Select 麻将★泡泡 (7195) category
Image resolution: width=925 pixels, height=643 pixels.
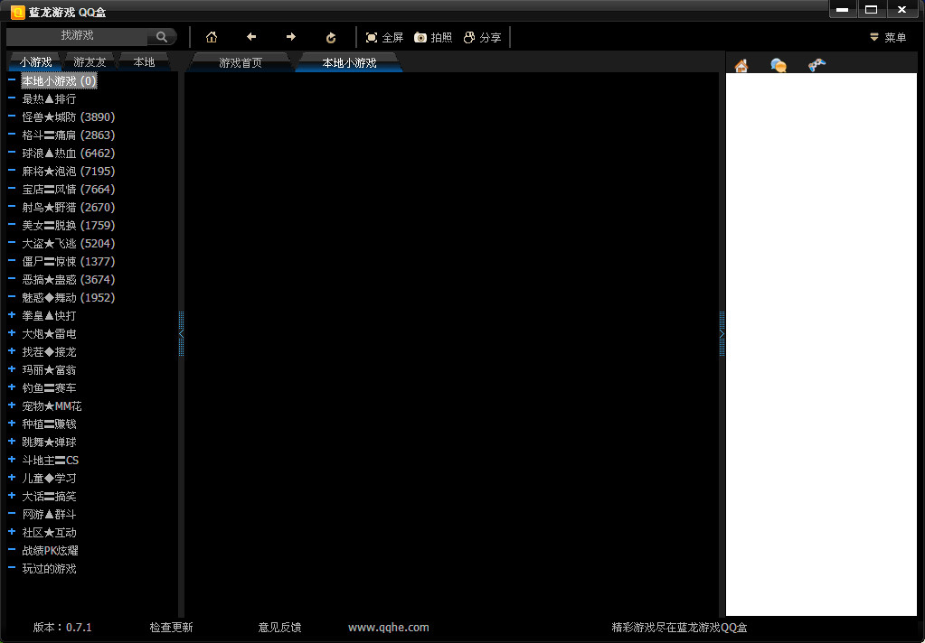pyautogui.click(x=69, y=172)
